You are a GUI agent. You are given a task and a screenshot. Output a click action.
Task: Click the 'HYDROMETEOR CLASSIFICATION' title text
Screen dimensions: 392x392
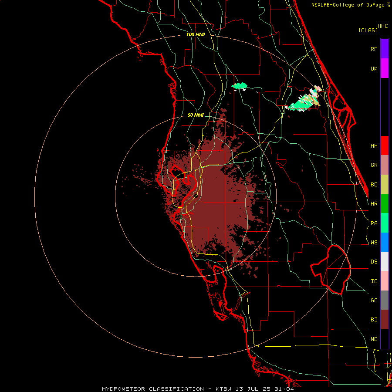(x=153, y=389)
